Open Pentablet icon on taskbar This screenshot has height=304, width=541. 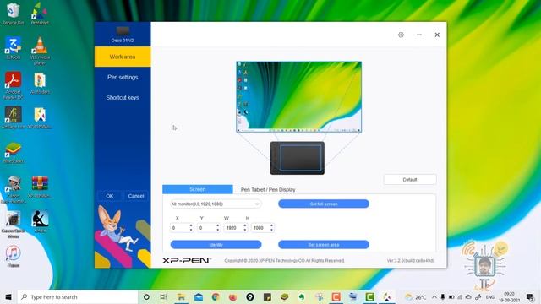[387, 296]
